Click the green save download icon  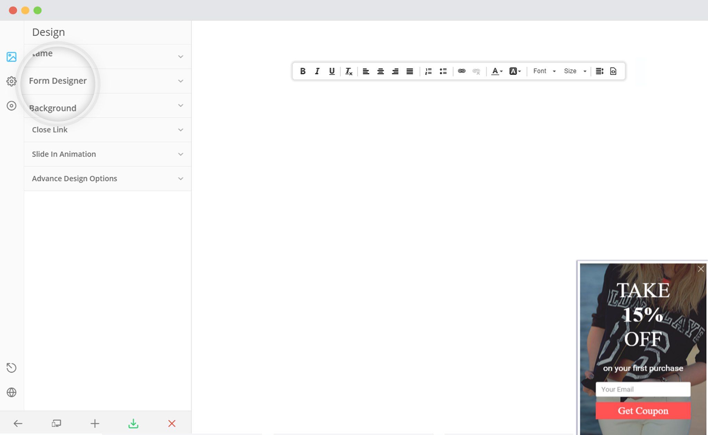pyautogui.click(x=133, y=423)
